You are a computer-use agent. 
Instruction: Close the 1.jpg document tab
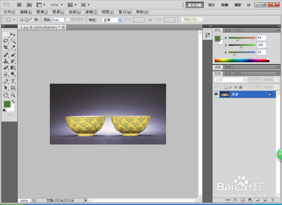pos(63,27)
